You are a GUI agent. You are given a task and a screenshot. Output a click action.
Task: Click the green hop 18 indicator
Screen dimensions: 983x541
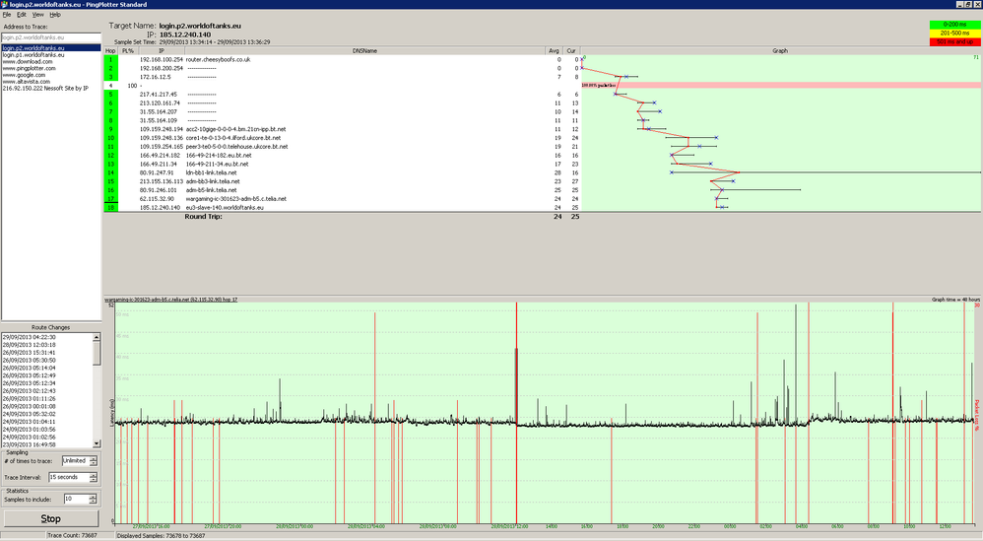tap(111, 208)
